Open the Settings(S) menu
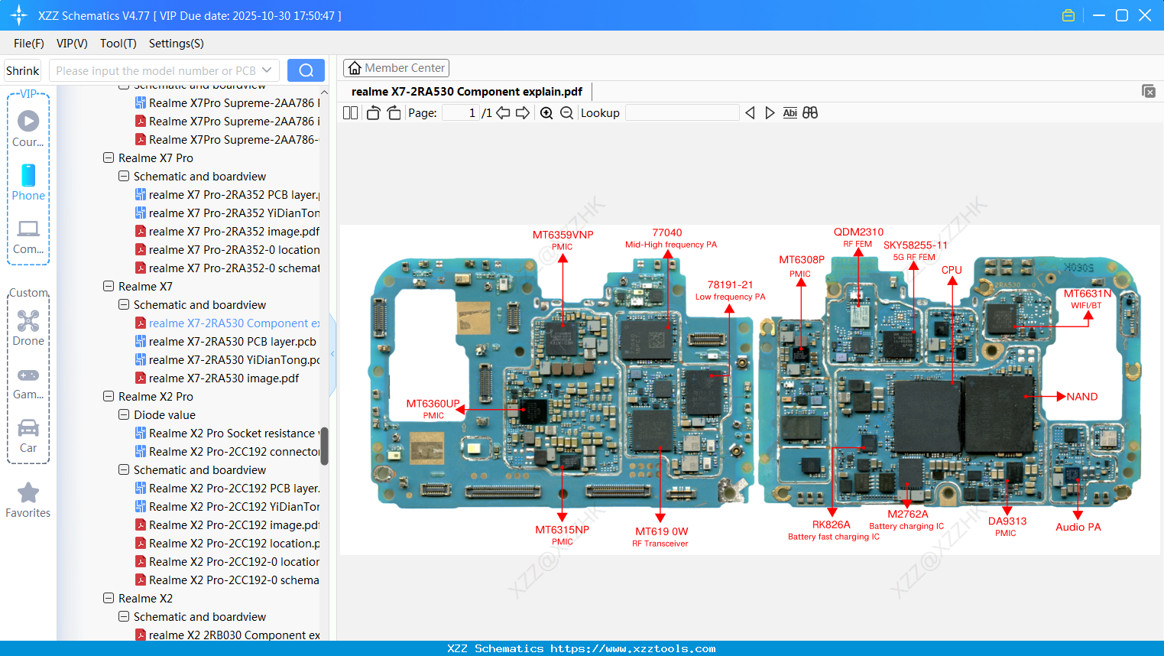This screenshot has height=656, width=1164. point(177,44)
